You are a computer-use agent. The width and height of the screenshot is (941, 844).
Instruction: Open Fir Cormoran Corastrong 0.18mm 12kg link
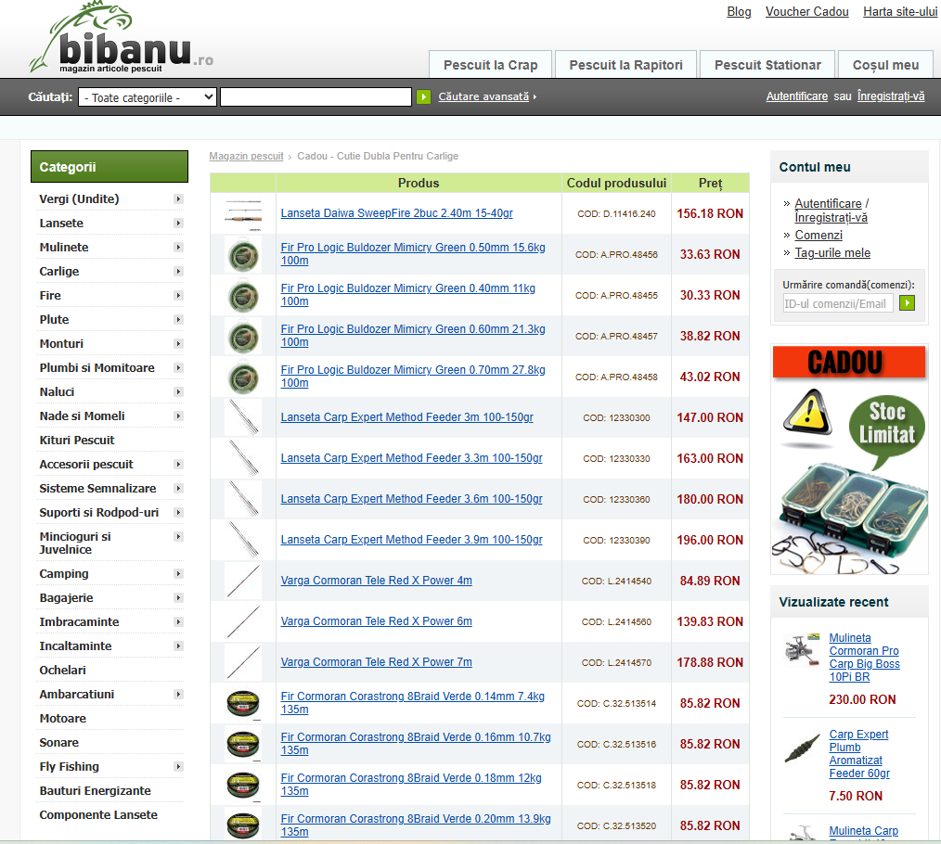point(411,784)
